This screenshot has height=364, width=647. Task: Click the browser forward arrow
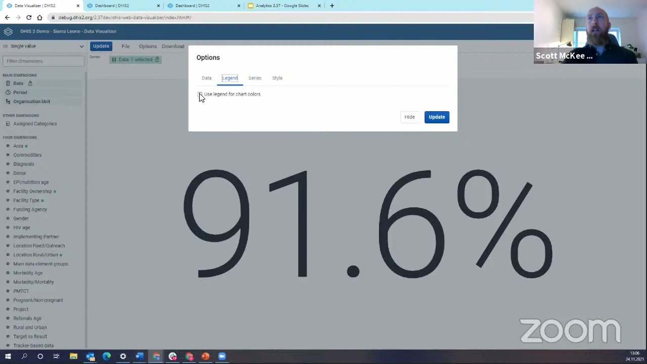[18, 17]
